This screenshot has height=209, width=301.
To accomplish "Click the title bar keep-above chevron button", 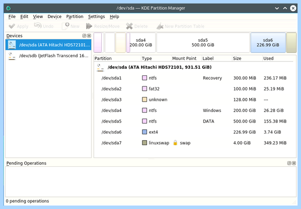I will pyautogui.click(x=285, y=8).
